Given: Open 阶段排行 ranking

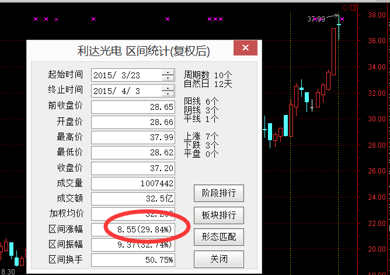Looking at the screenshot, I should coord(218,193).
